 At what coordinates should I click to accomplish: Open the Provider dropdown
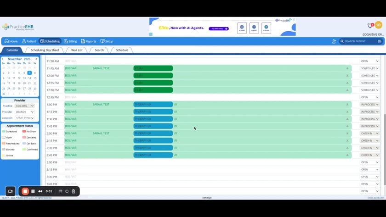25,112
